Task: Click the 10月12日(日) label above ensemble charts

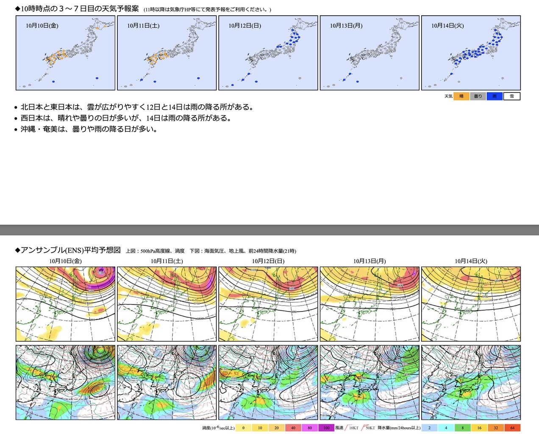Action: click(268, 261)
